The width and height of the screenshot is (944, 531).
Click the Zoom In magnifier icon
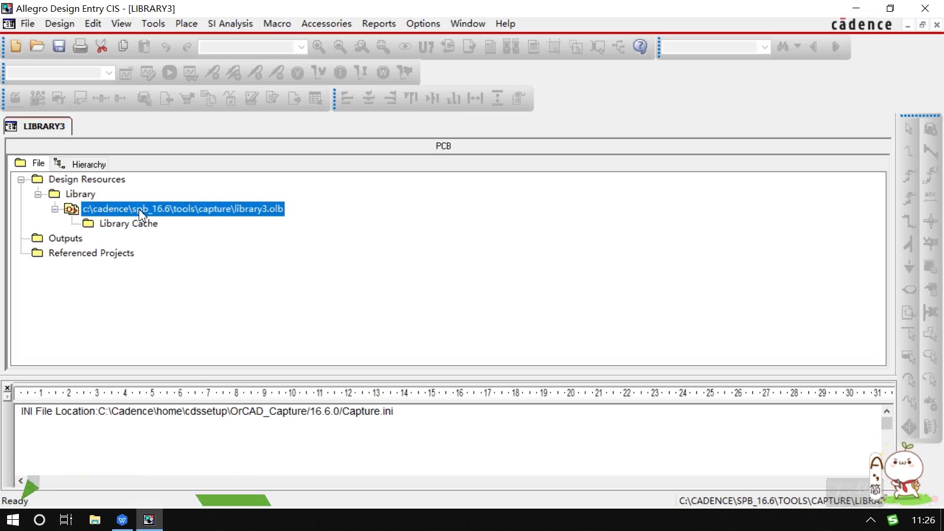pos(319,47)
